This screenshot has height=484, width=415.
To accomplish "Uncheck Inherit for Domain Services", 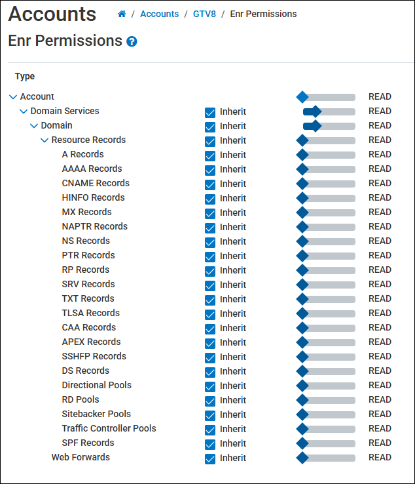I will point(210,112).
